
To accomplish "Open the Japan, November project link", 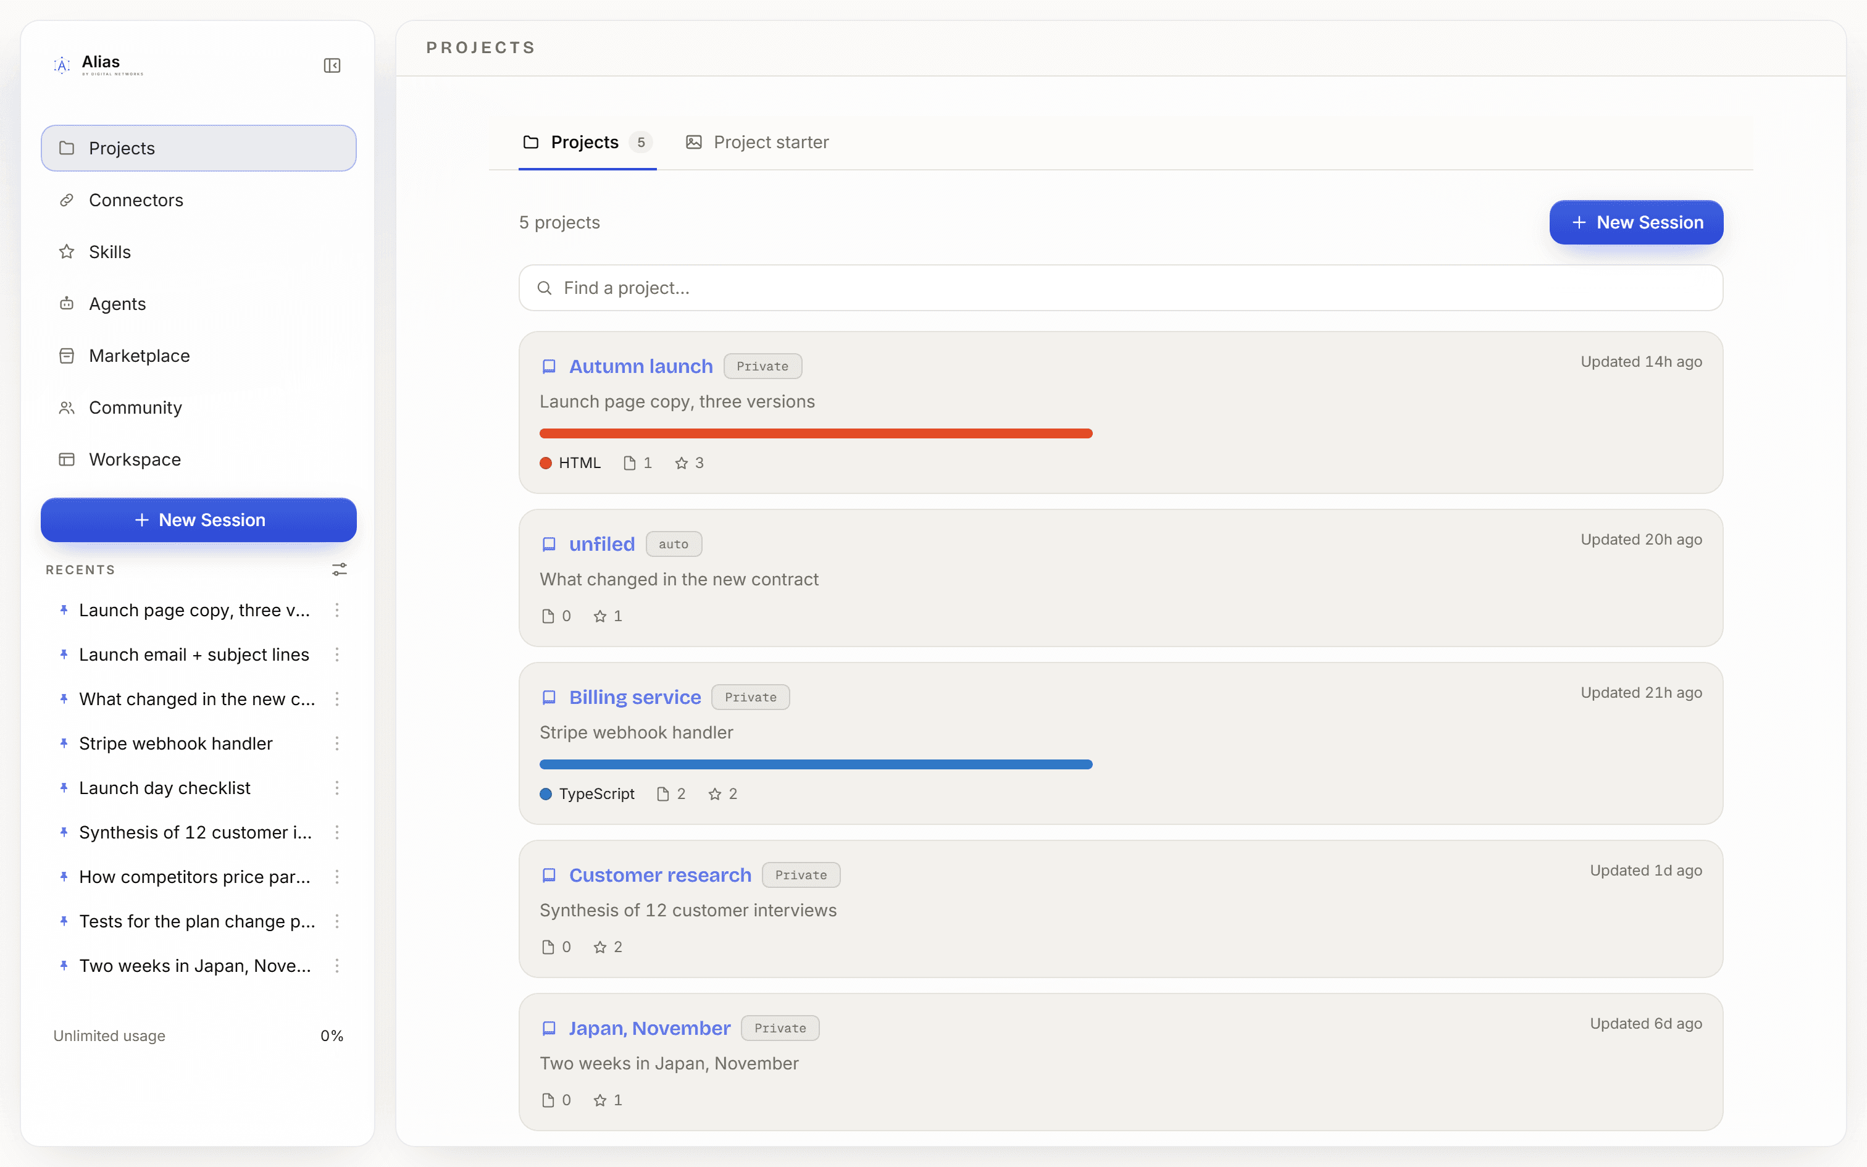I will click(x=649, y=1028).
